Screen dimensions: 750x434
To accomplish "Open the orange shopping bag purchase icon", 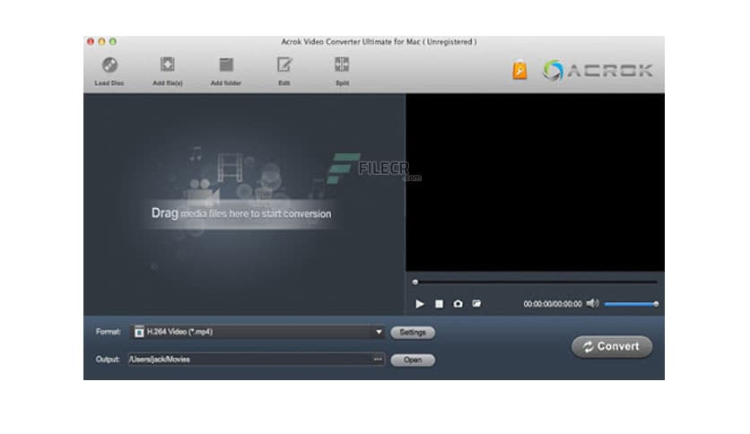I will click(520, 70).
